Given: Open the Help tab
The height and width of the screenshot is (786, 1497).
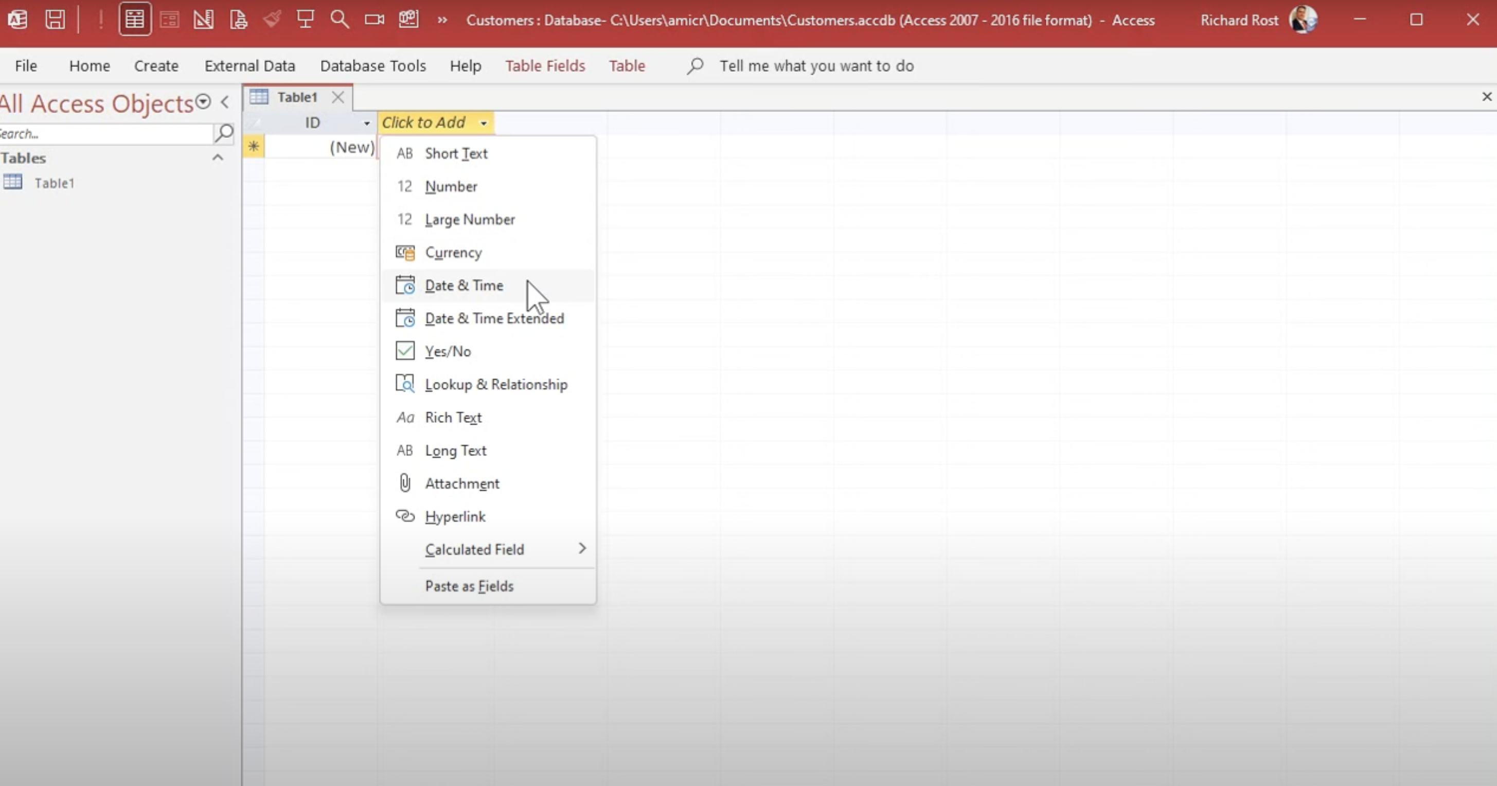Looking at the screenshot, I should pyautogui.click(x=466, y=66).
